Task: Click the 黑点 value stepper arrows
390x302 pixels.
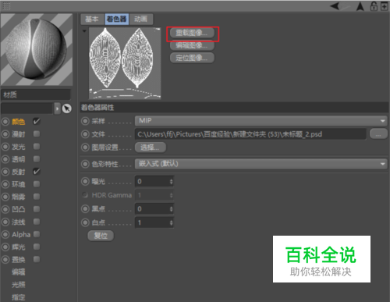Action: coord(171,208)
